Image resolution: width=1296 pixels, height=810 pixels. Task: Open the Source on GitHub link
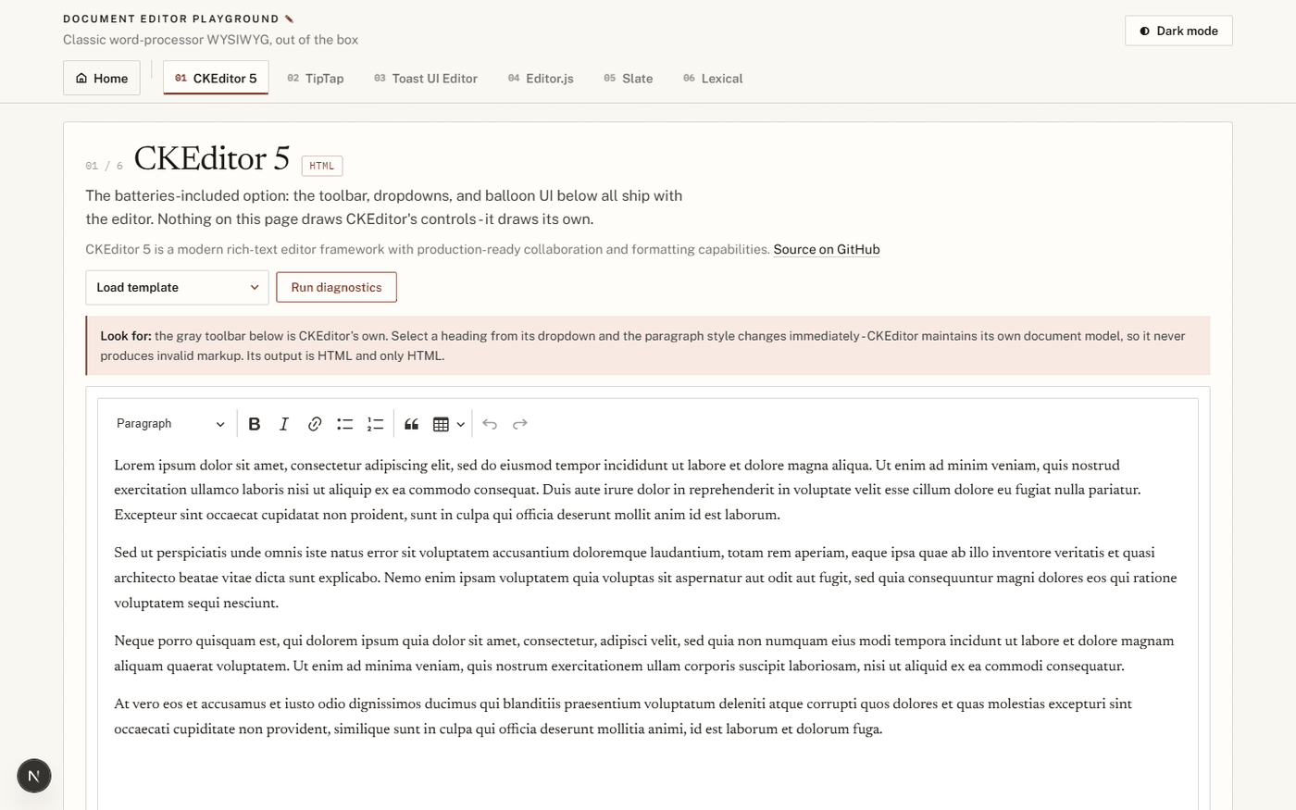827,249
